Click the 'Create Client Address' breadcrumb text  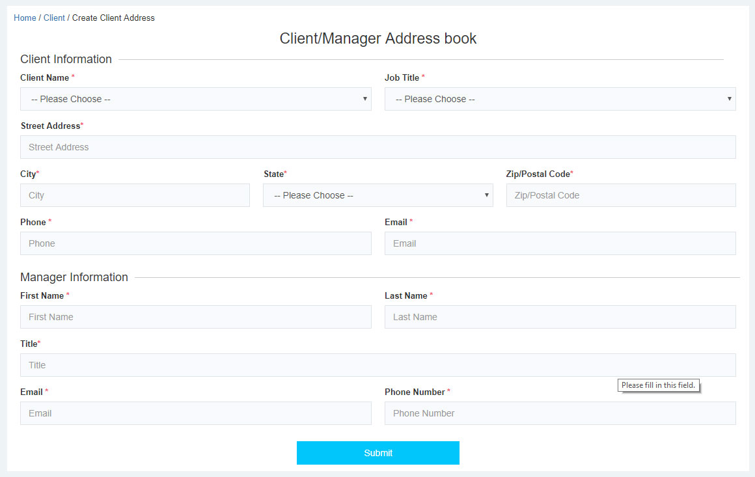tap(113, 18)
